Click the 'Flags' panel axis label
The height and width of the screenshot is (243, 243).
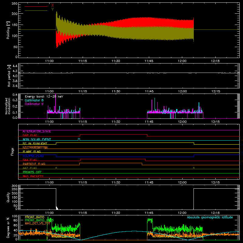(12, 152)
